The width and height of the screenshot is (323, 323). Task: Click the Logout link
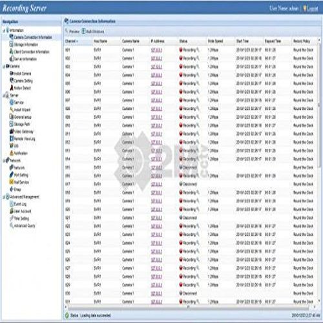click(x=312, y=8)
